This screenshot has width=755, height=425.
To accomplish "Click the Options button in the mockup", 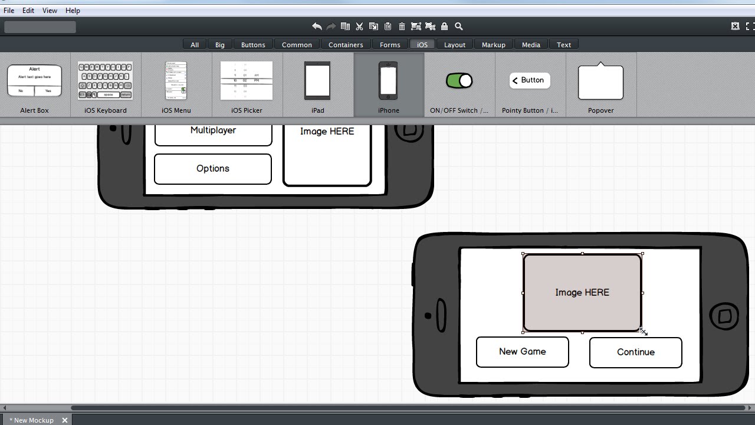I will coord(212,169).
